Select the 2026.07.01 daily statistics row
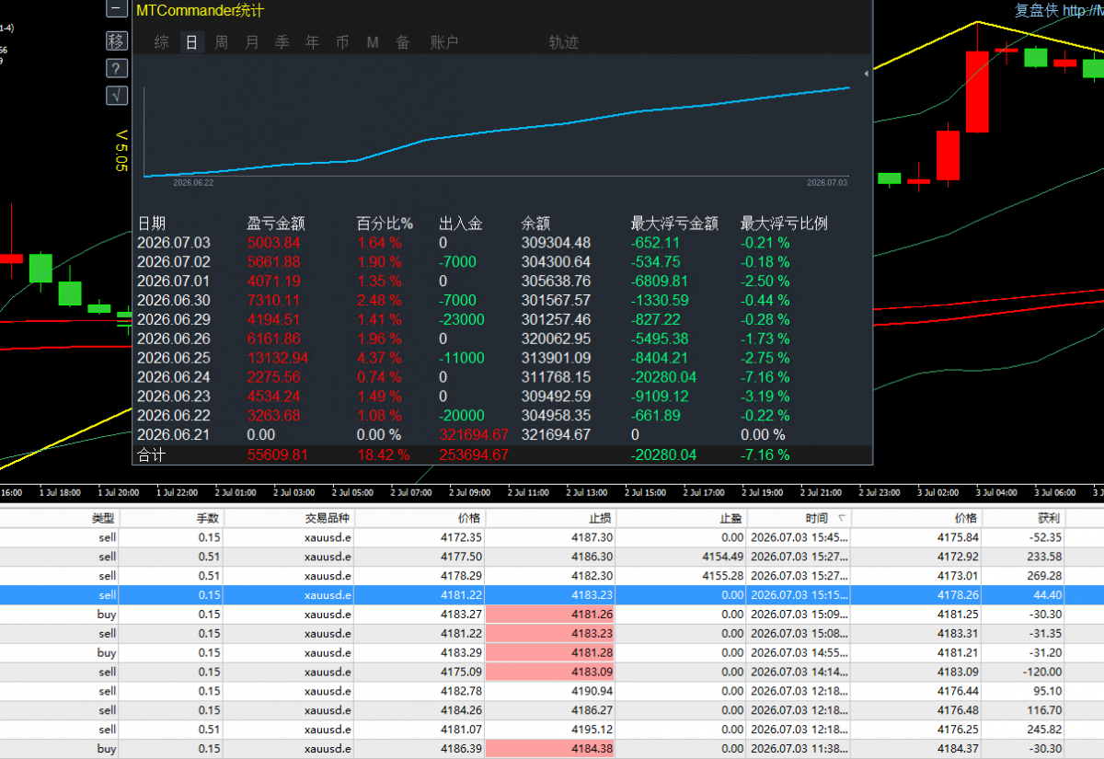This screenshot has height=759, width=1104. [501, 281]
